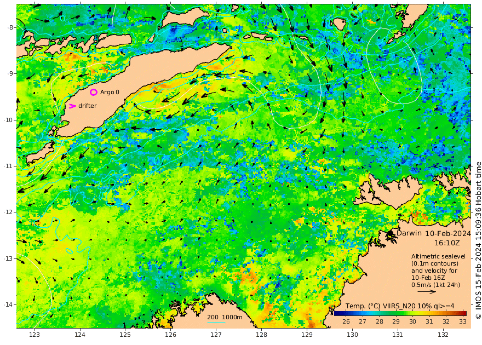Click the latitude axis label -8
The width and height of the screenshot is (482, 345).
(x=10, y=27)
